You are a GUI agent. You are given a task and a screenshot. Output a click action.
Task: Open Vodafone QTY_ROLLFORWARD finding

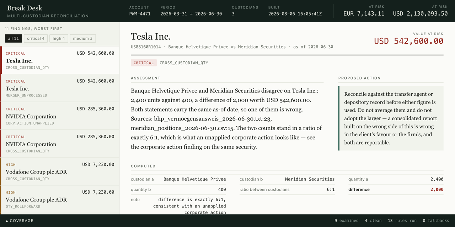(x=60, y=199)
